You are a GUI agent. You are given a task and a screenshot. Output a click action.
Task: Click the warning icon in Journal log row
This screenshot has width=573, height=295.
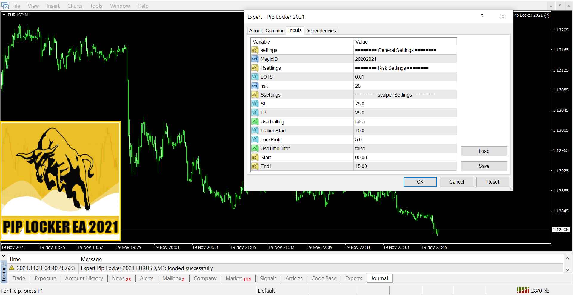12,268
